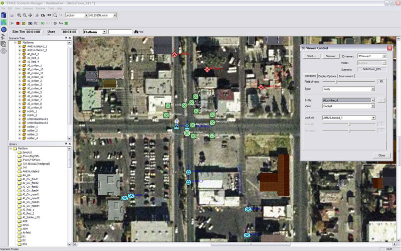Pin the Scenario Tree panel
The width and height of the screenshot is (401, 251).
pos(66,38)
